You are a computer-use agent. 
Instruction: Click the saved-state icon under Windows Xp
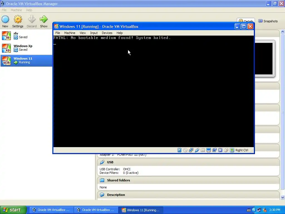click(x=16, y=50)
